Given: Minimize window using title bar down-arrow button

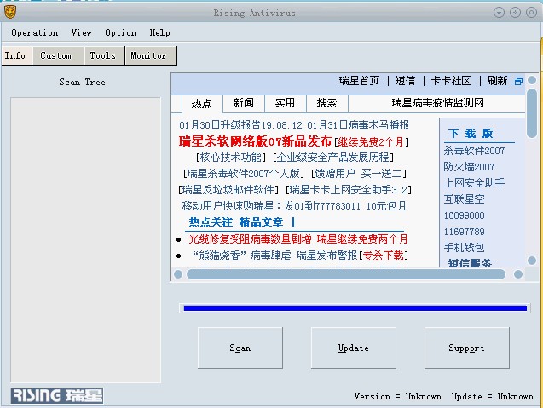Looking at the screenshot, I should [x=499, y=13].
